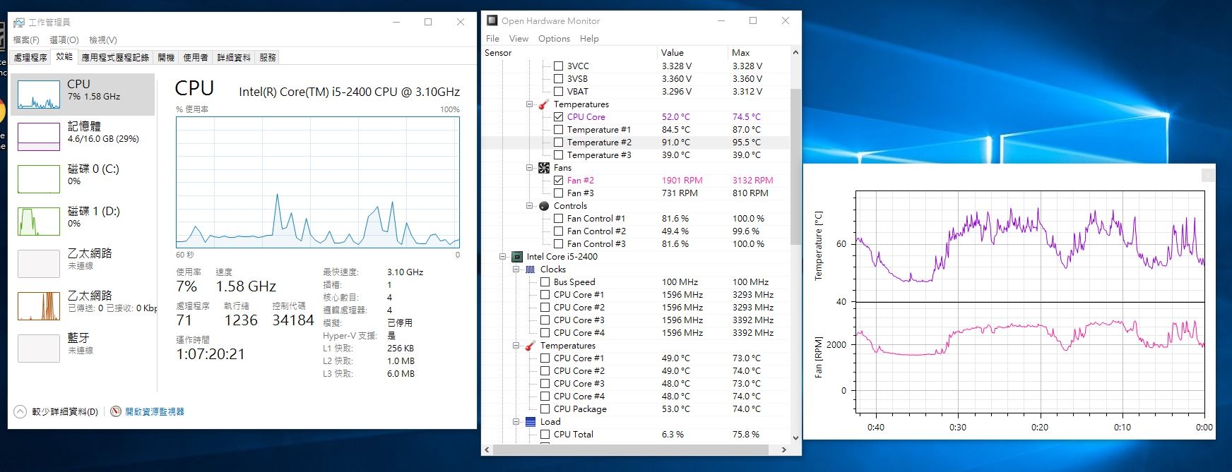
Task: Check the Fan Control #1 checkbox
Action: pos(558,219)
